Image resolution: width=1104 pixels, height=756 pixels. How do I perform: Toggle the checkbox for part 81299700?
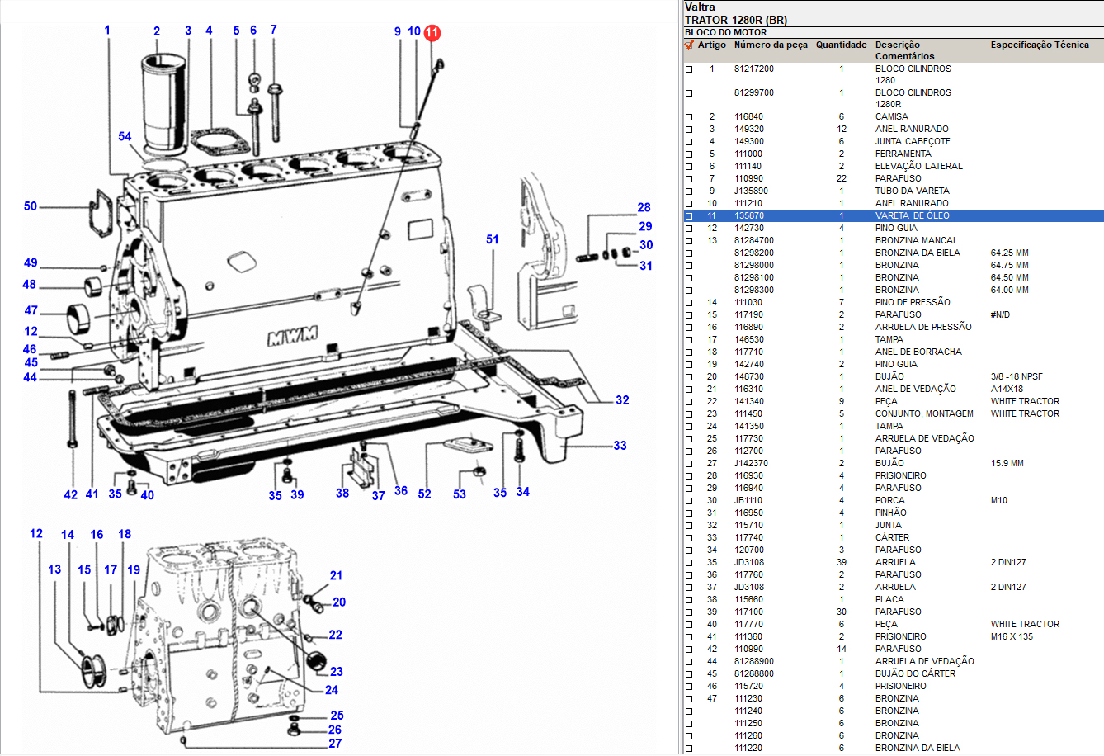(689, 93)
